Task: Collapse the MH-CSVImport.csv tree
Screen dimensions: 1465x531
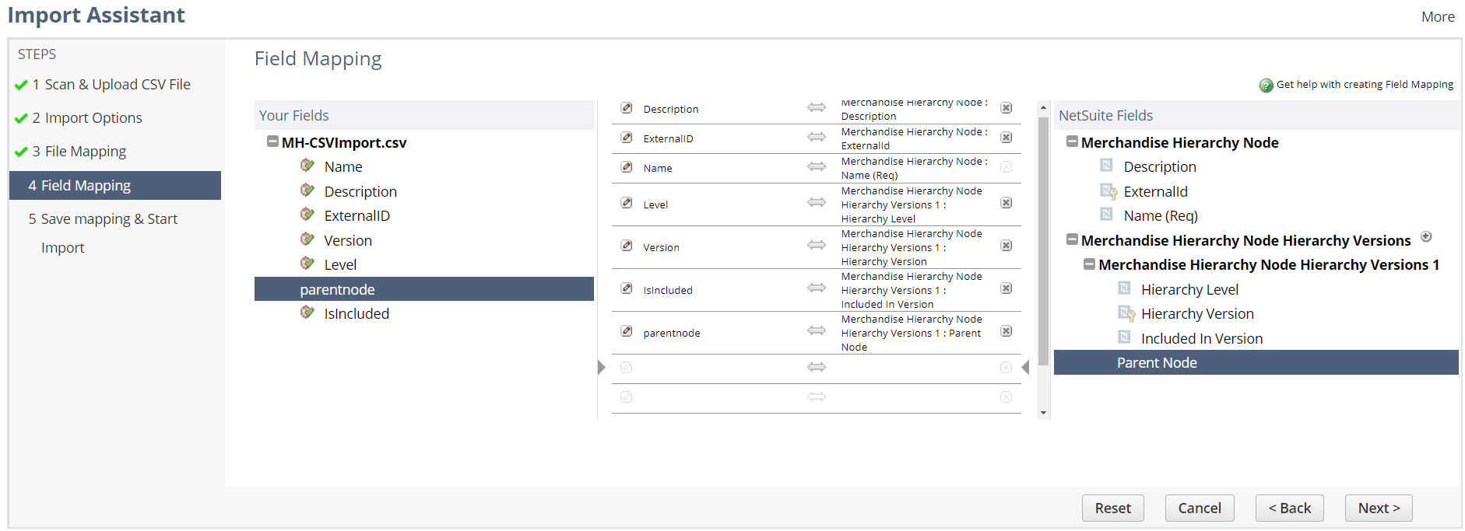Action: click(272, 142)
